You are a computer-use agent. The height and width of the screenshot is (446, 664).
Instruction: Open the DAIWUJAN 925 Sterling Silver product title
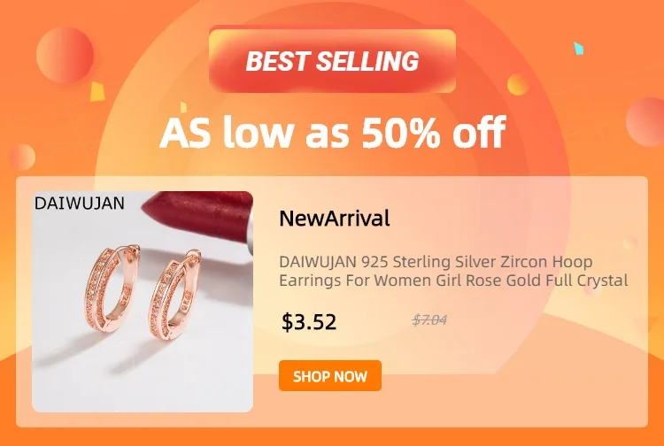453,271
